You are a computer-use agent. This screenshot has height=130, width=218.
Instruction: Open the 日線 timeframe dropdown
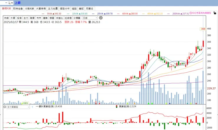click(90, 18)
